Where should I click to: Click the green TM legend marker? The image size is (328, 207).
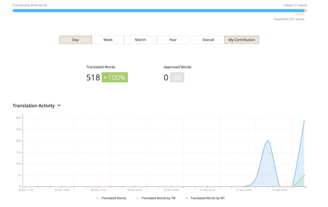(137, 198)
